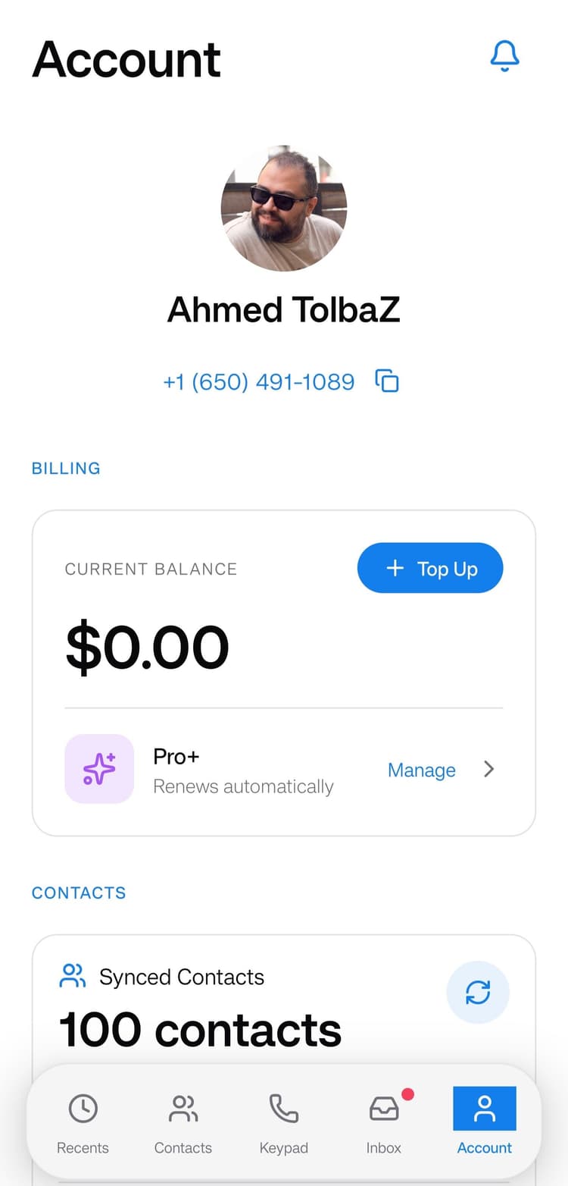The width and height of the screenshot is (568, 1186).
Task: Tap the 100 contacts count
Action: point(200,1030)
